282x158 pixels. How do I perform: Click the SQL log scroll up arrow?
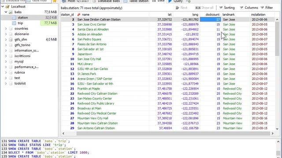click(x=278, y=142)
